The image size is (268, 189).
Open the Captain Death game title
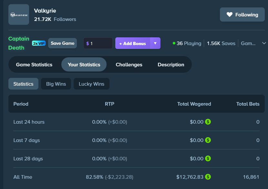pyautogui.click(x=19, y=43)
